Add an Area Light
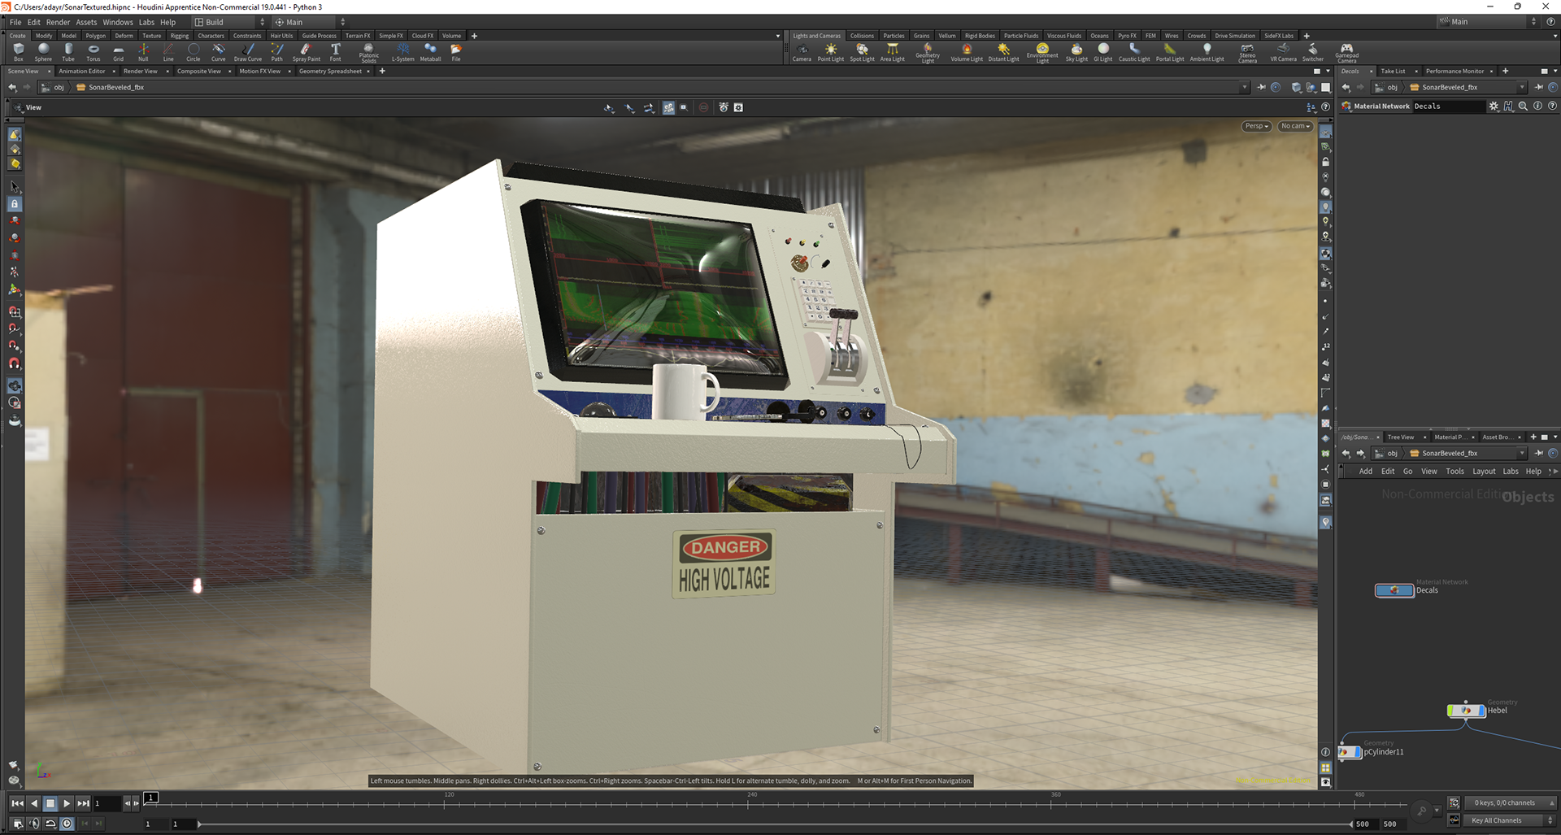The image size is (1561, 835). coord(892,52)
